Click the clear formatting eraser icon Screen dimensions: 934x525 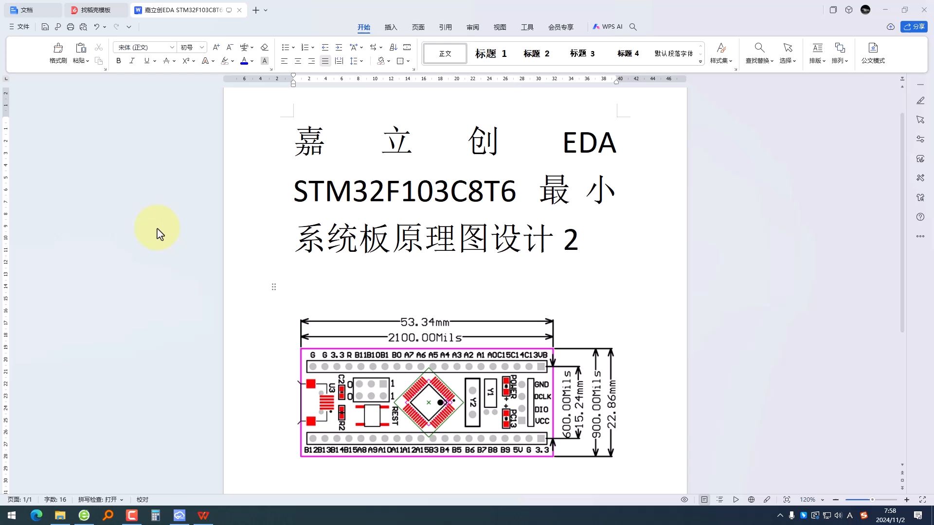point(264,47)
